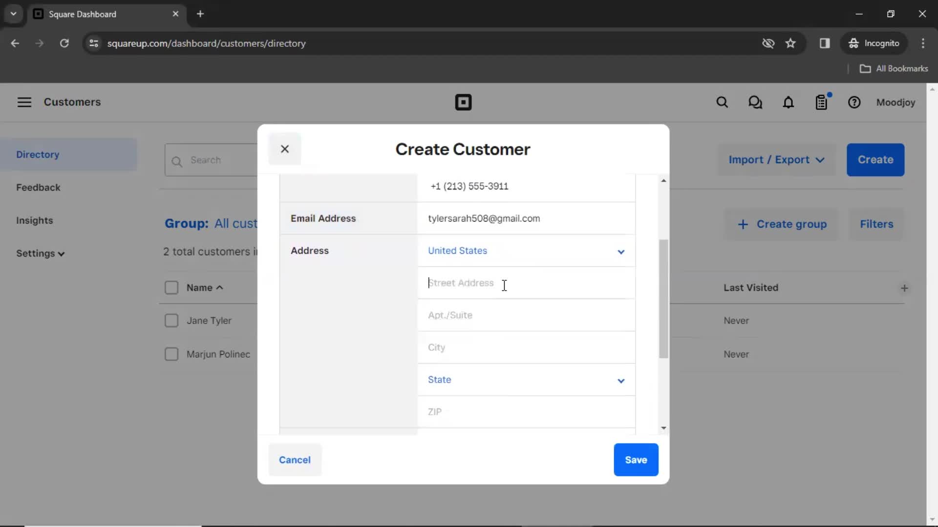This screenshot has height=527, width=938.
Task: Click the Save button to create customer
Action: (635, 460)
